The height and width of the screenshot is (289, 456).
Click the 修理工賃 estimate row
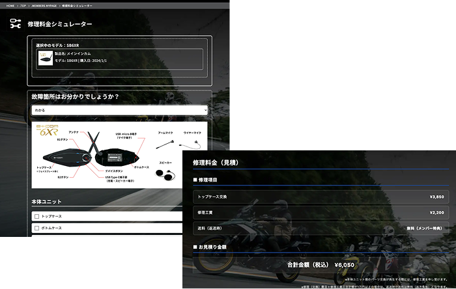tap(321, 212)
